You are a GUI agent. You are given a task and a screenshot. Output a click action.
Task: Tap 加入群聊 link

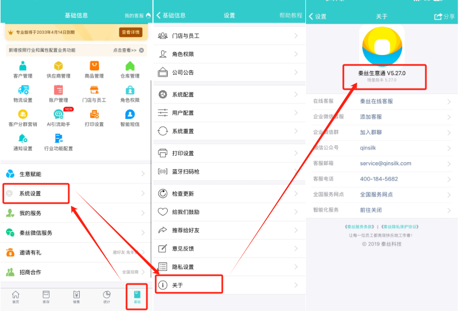pos(371,132)
